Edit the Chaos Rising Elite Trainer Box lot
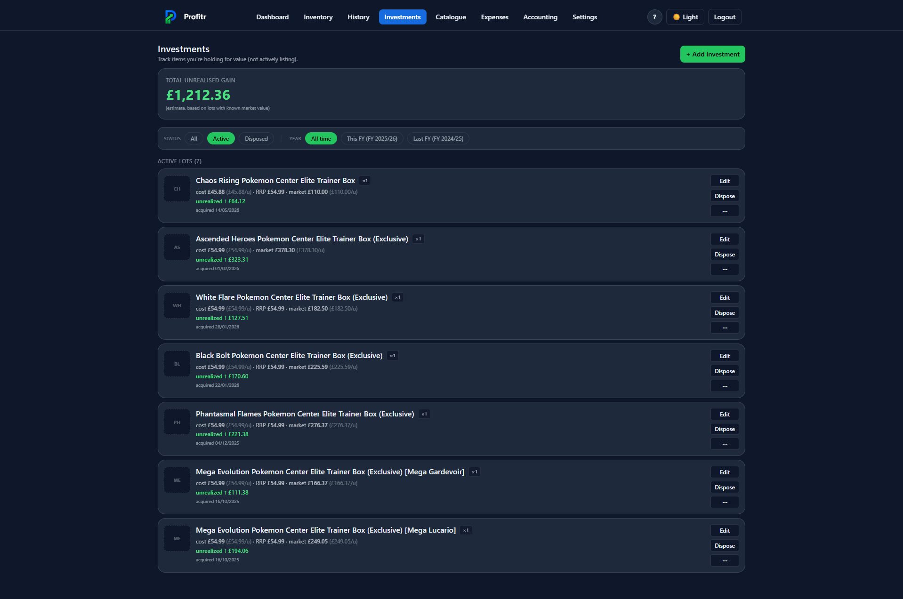903x599 pixels. [725, 181]
